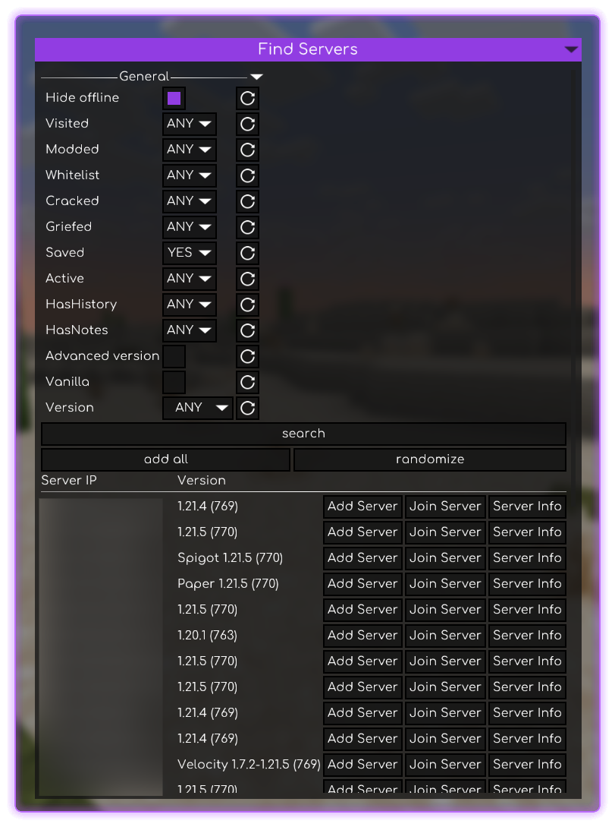Screen dimensions: 615x827
Task: Click the add all button
Action: [165, 459]
